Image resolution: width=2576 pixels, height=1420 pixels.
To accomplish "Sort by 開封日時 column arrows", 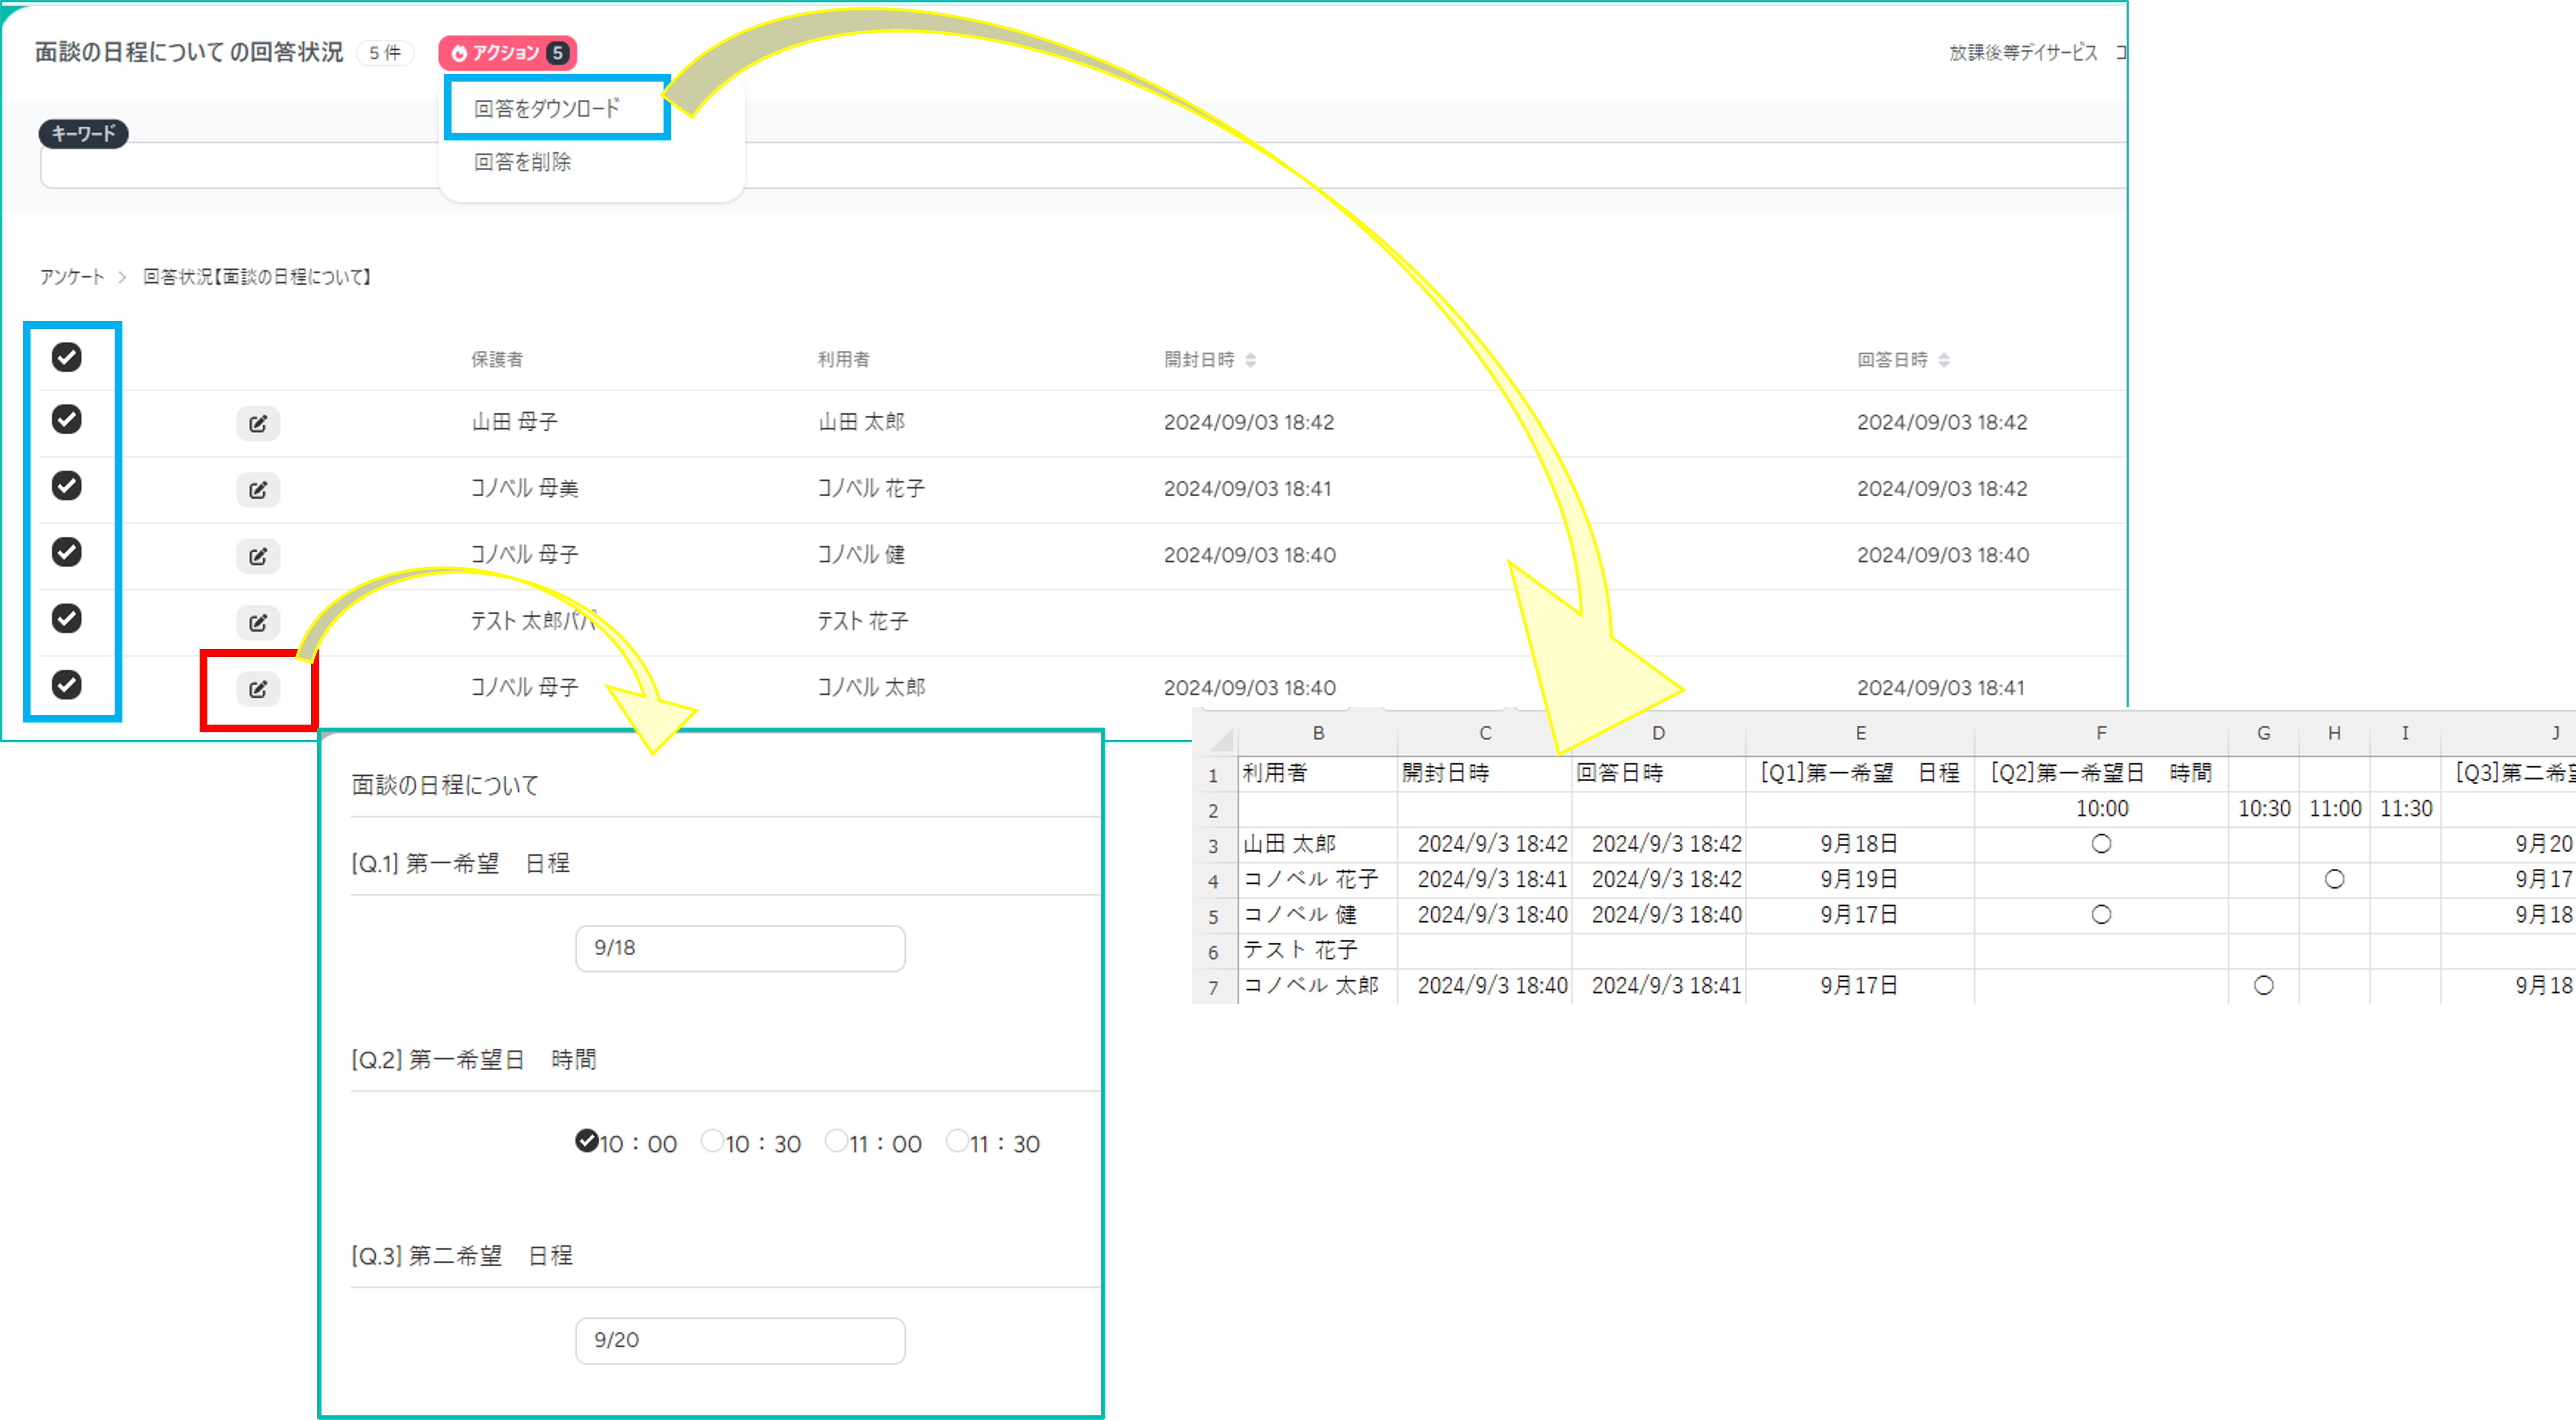I will 1251,360.
